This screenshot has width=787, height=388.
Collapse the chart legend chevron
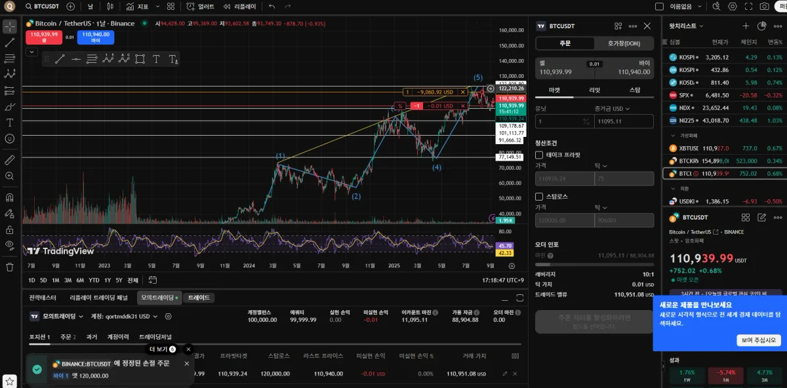point(31,52)
